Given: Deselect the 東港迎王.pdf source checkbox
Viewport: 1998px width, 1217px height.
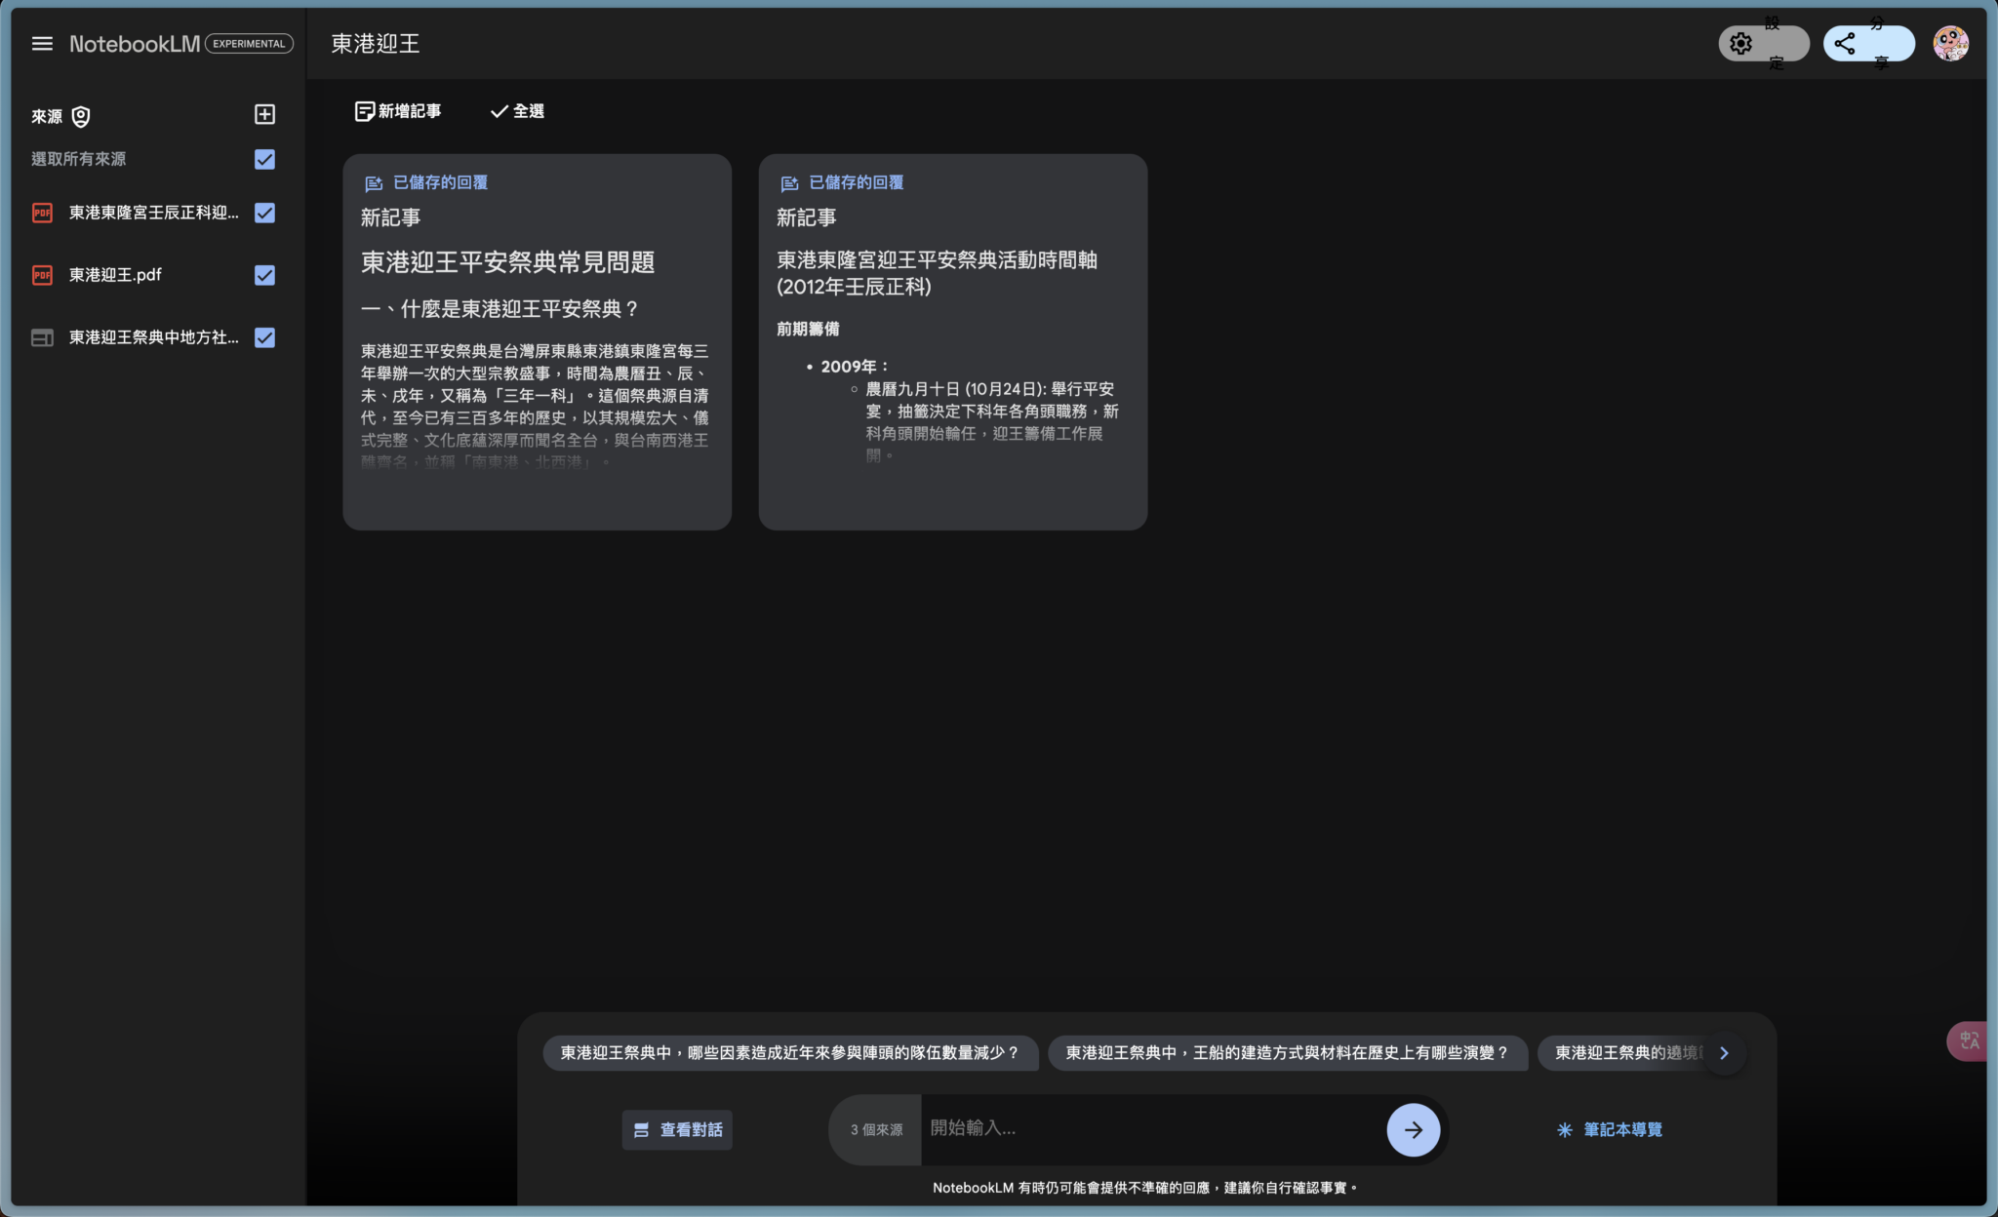Looking at the screenshot, I should click(263, 275).
